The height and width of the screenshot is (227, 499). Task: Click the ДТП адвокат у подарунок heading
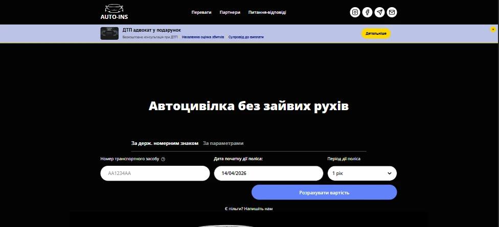[151, 30]
